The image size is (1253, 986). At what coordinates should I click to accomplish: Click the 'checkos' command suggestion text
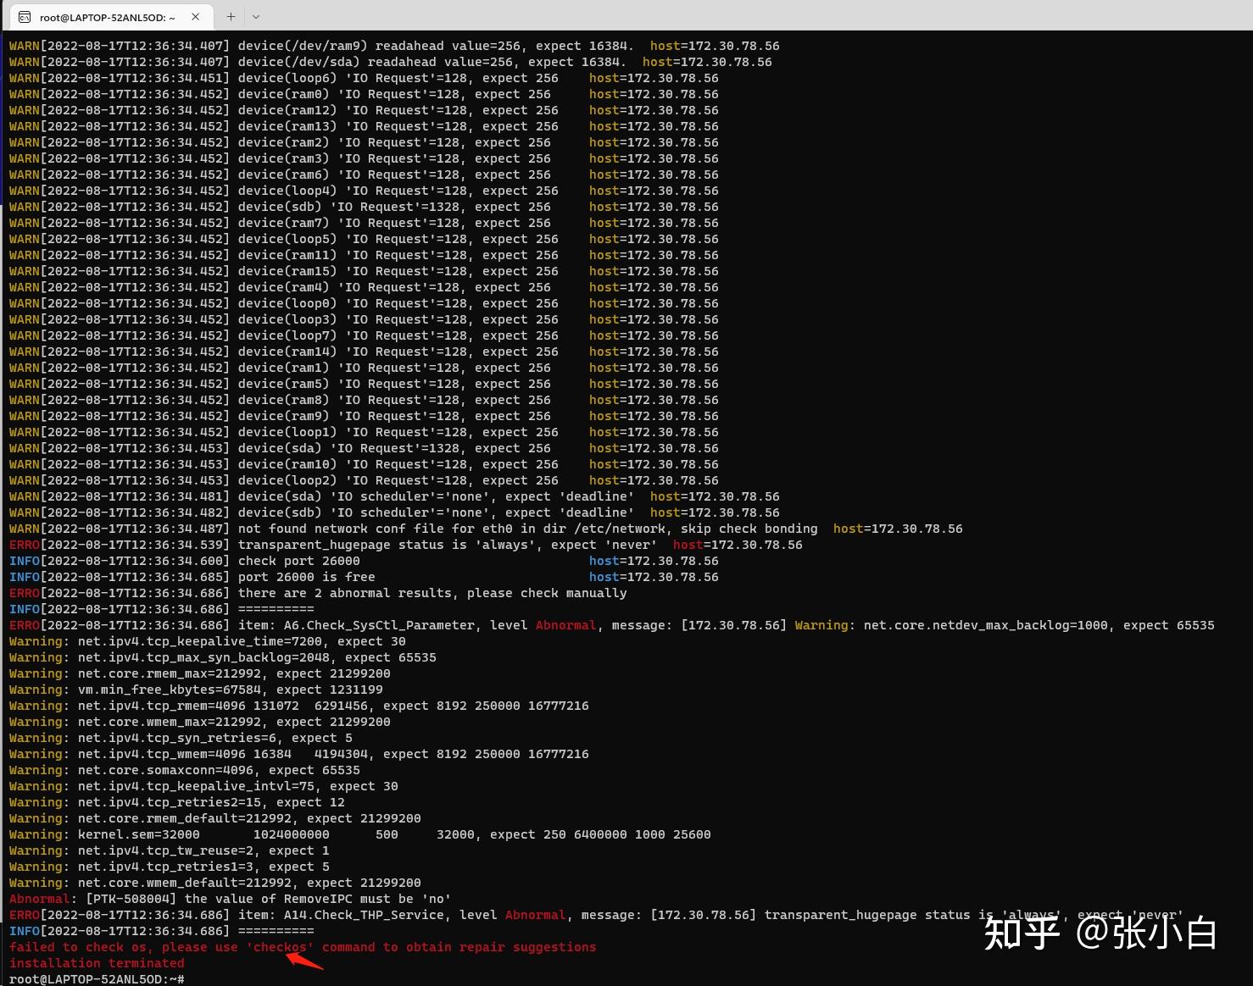279,946
